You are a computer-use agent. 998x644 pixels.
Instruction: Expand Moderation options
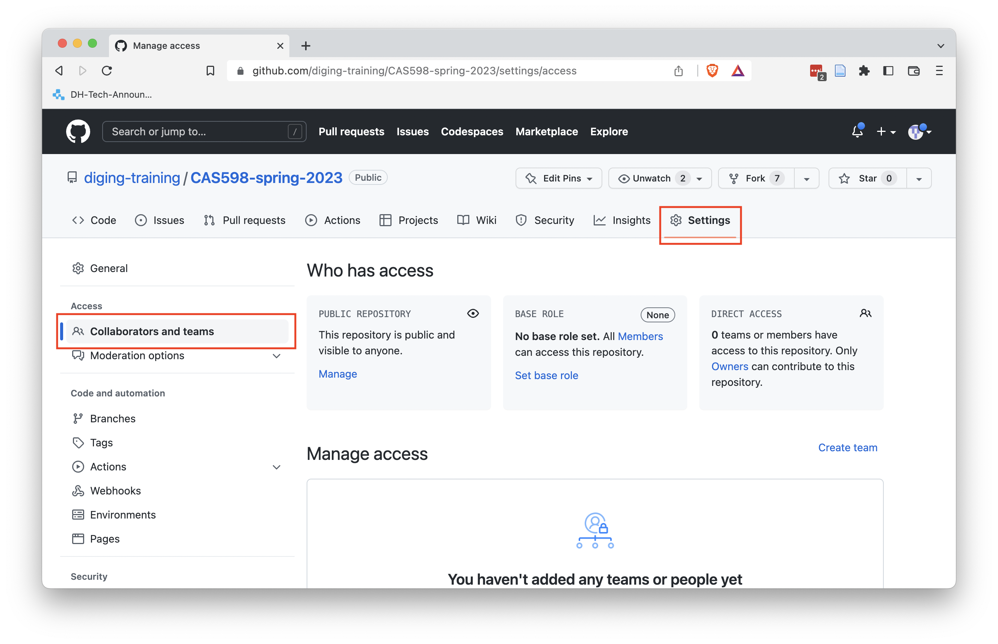tap(177, 355)
